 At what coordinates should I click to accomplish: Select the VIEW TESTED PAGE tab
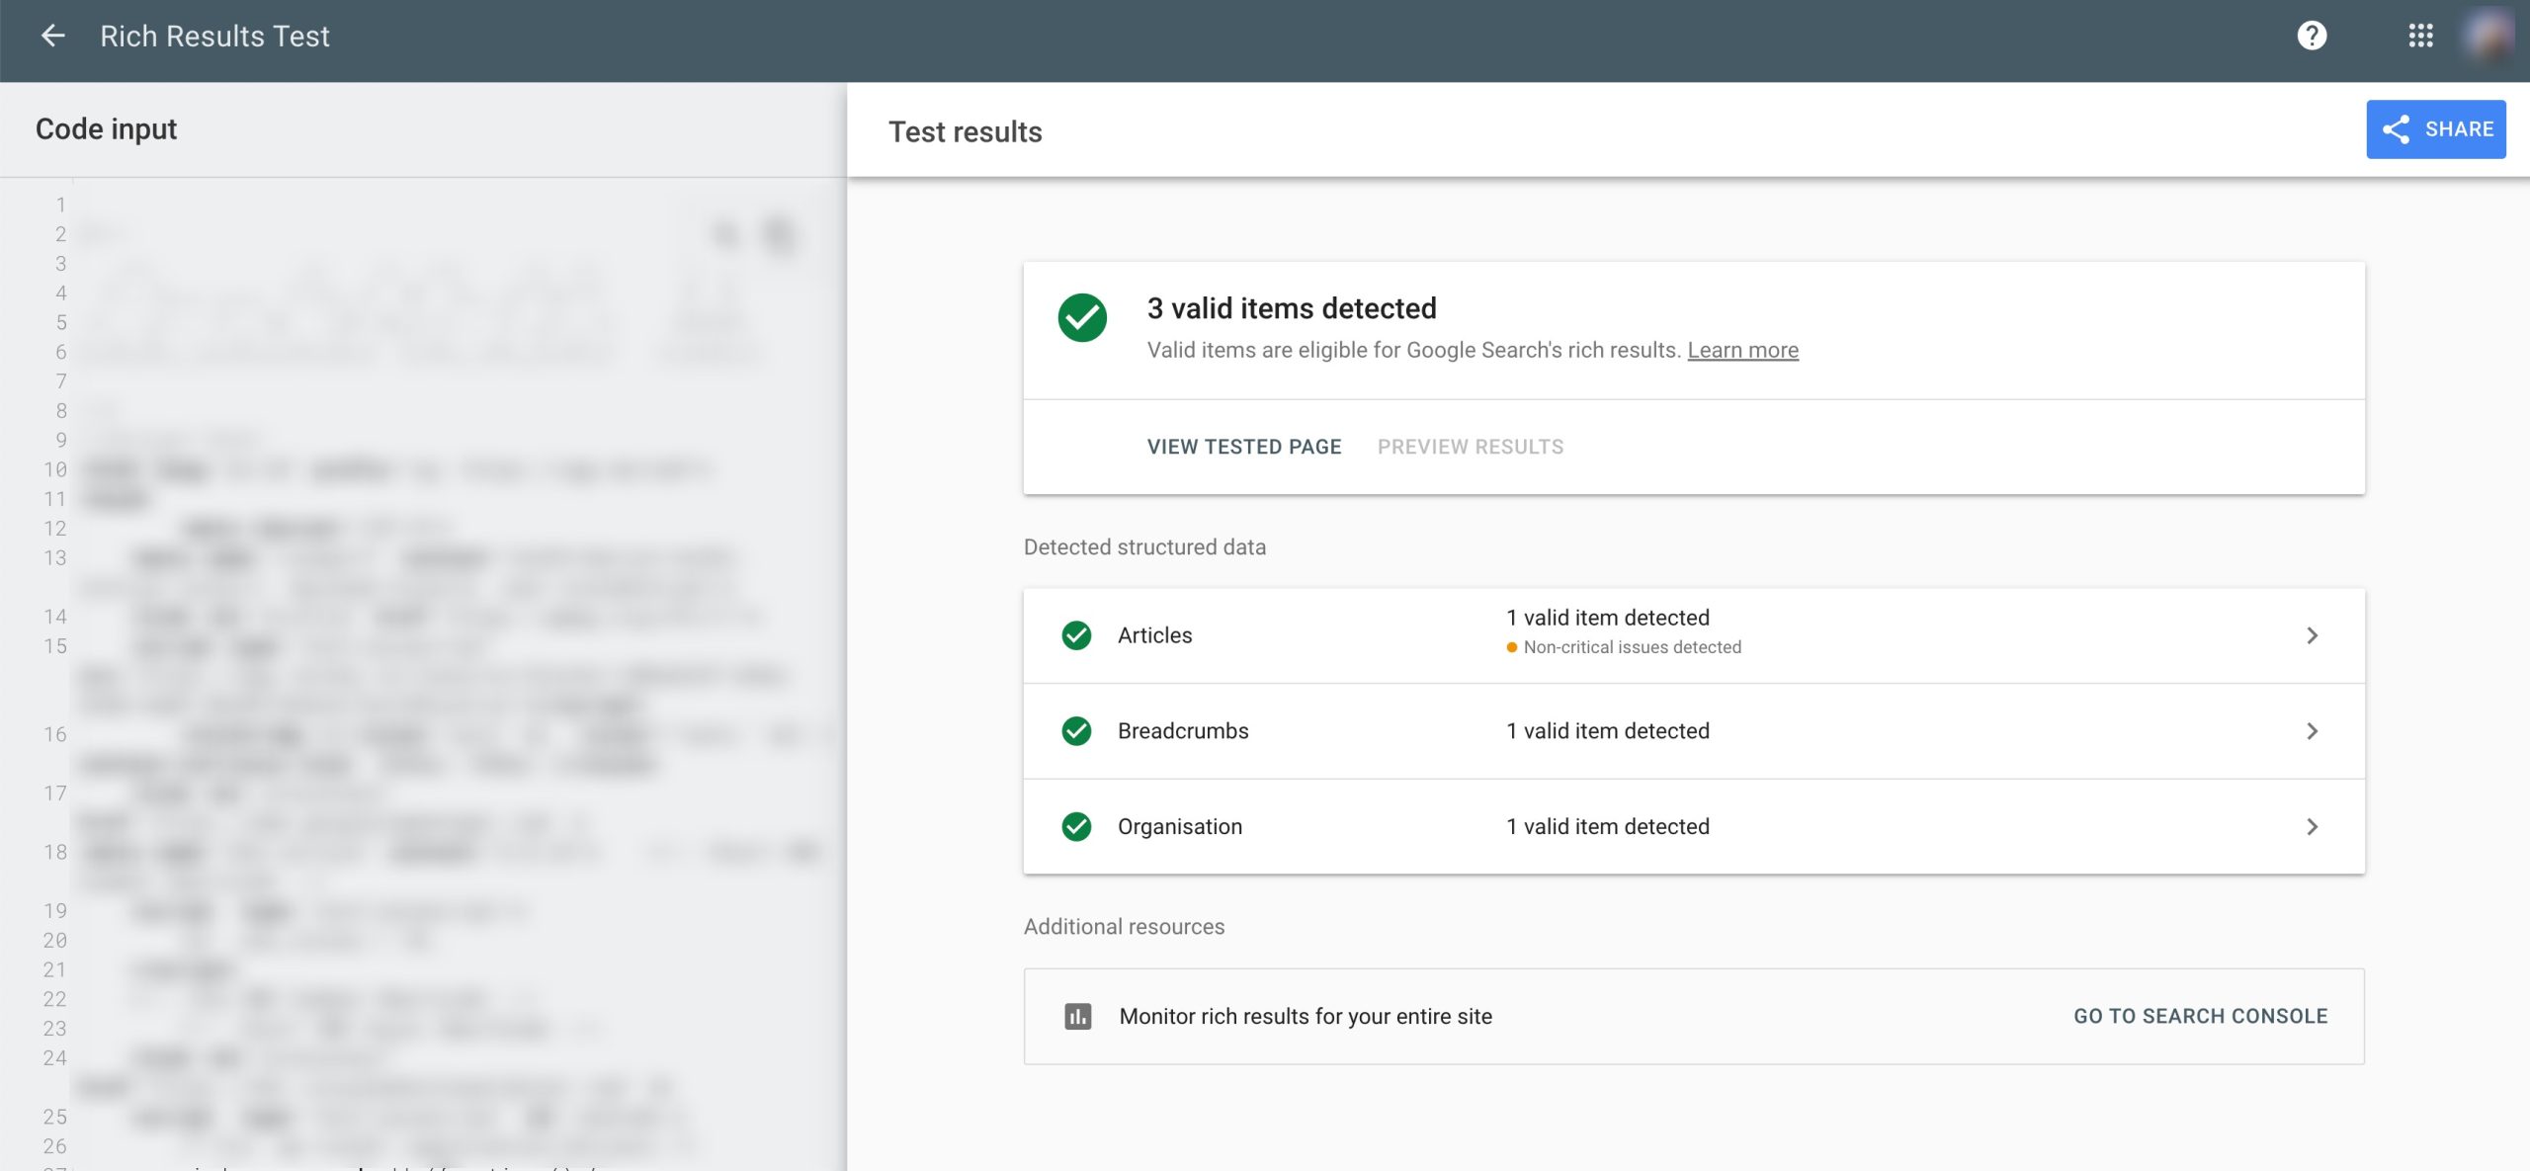(x=1243, y=447)
